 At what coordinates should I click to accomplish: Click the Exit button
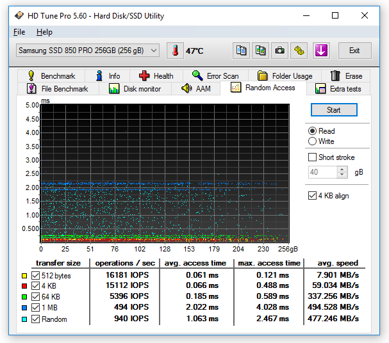(355, 51)
